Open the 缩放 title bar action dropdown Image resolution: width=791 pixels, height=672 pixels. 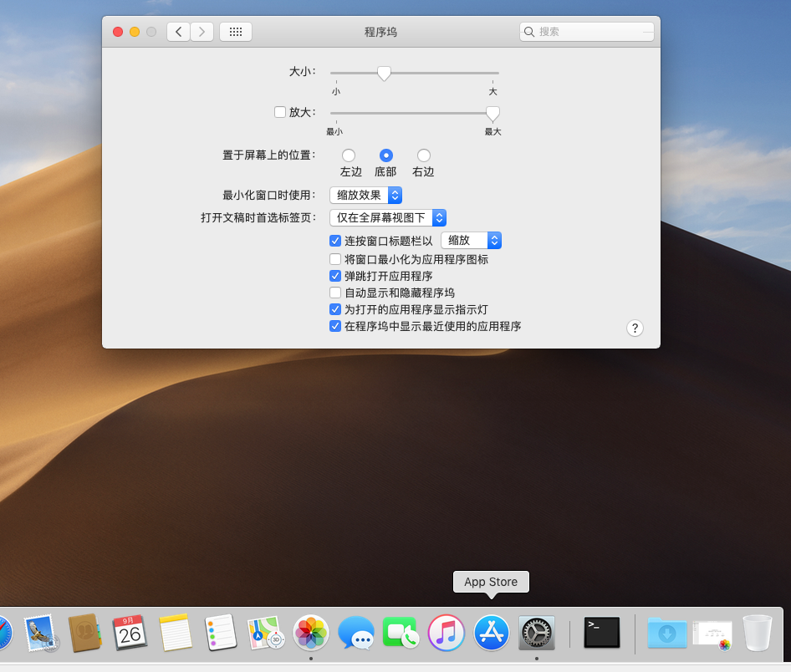point(471,240)
